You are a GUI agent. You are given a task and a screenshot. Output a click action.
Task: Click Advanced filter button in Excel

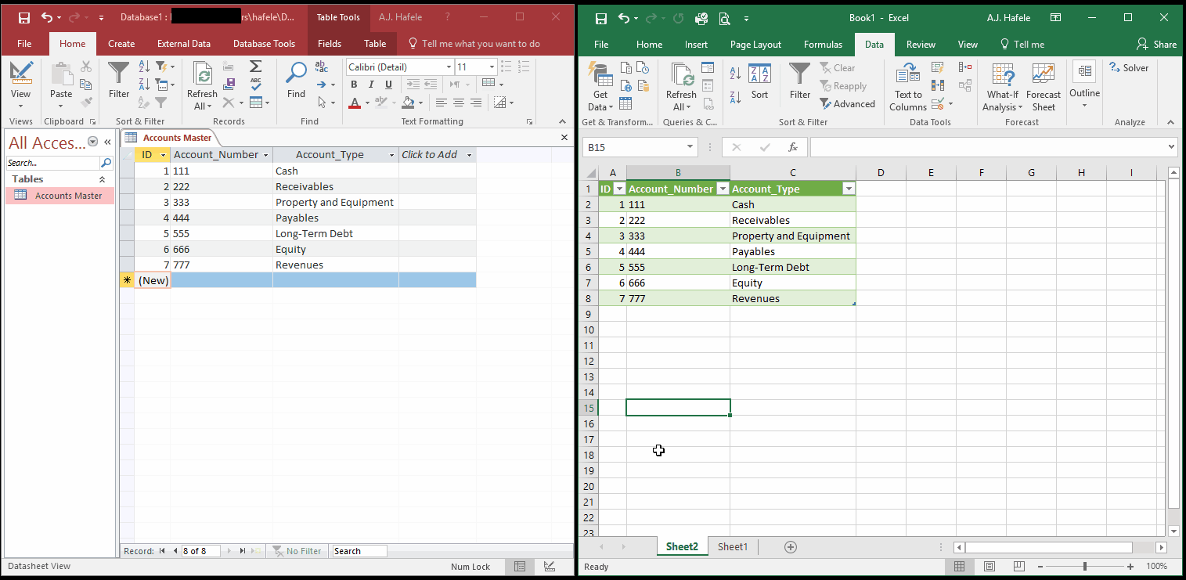847,104
